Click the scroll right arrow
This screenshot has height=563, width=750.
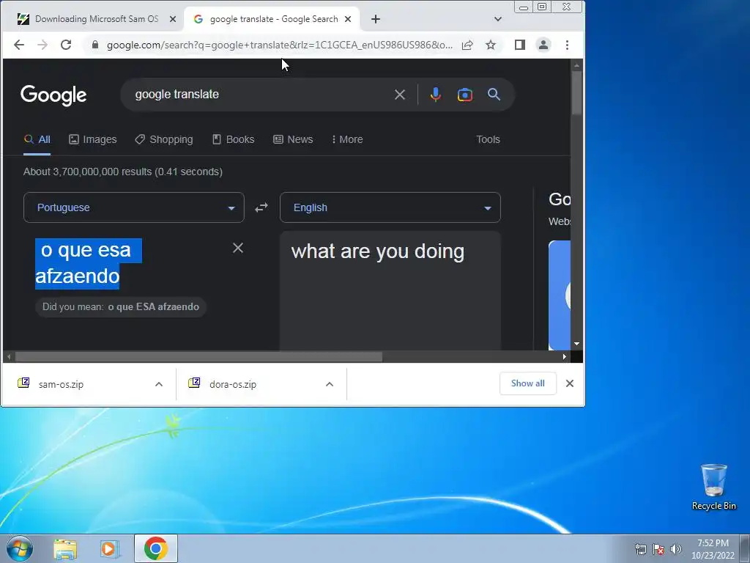pyautogui.click(x=565, y=357)
